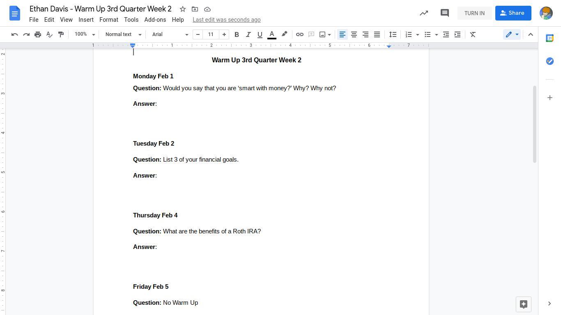Open the Explore button
The height and width of the screenshot is (315, 561).
pyautogui.click(x=524, y=304)
